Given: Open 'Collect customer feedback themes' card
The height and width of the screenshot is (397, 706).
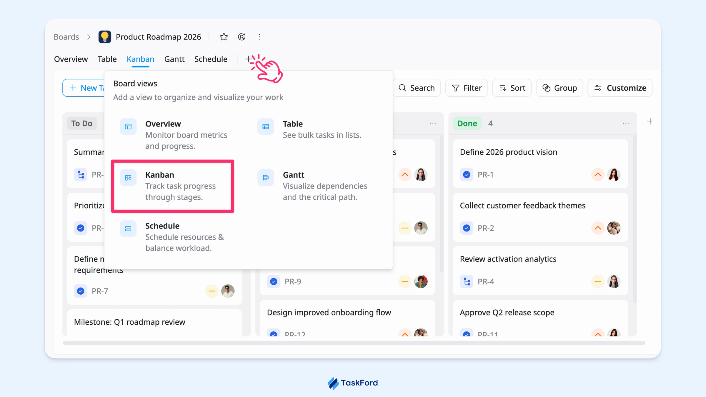Looking at the screenshot, I should [x=540, y=217].
